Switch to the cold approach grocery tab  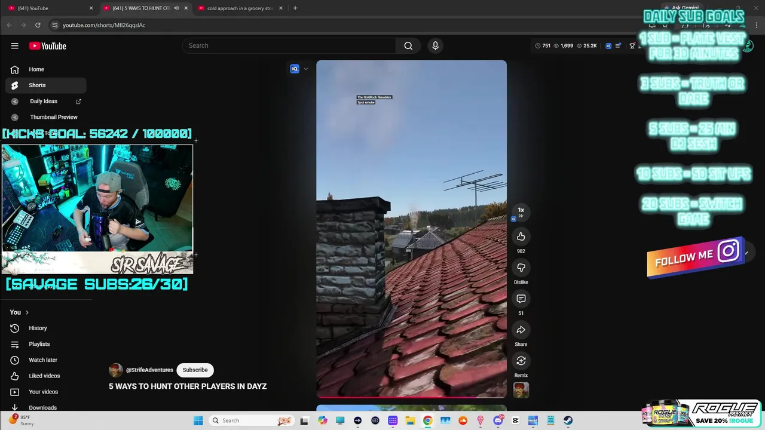(x=239, y=8)
